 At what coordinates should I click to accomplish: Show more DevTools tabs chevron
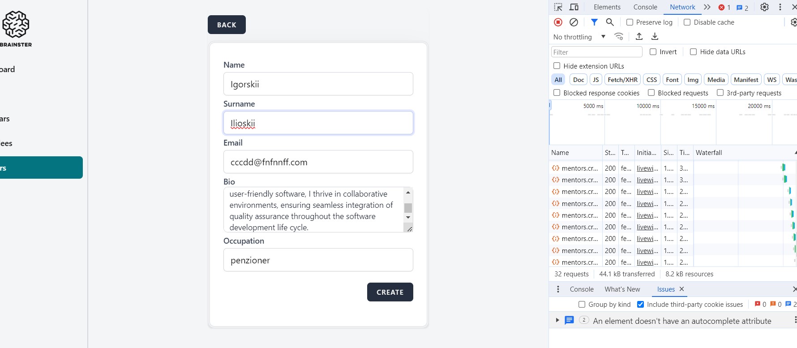click(707, 7)
